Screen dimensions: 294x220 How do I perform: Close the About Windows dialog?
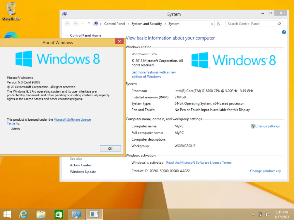click(x=119, y=41)
